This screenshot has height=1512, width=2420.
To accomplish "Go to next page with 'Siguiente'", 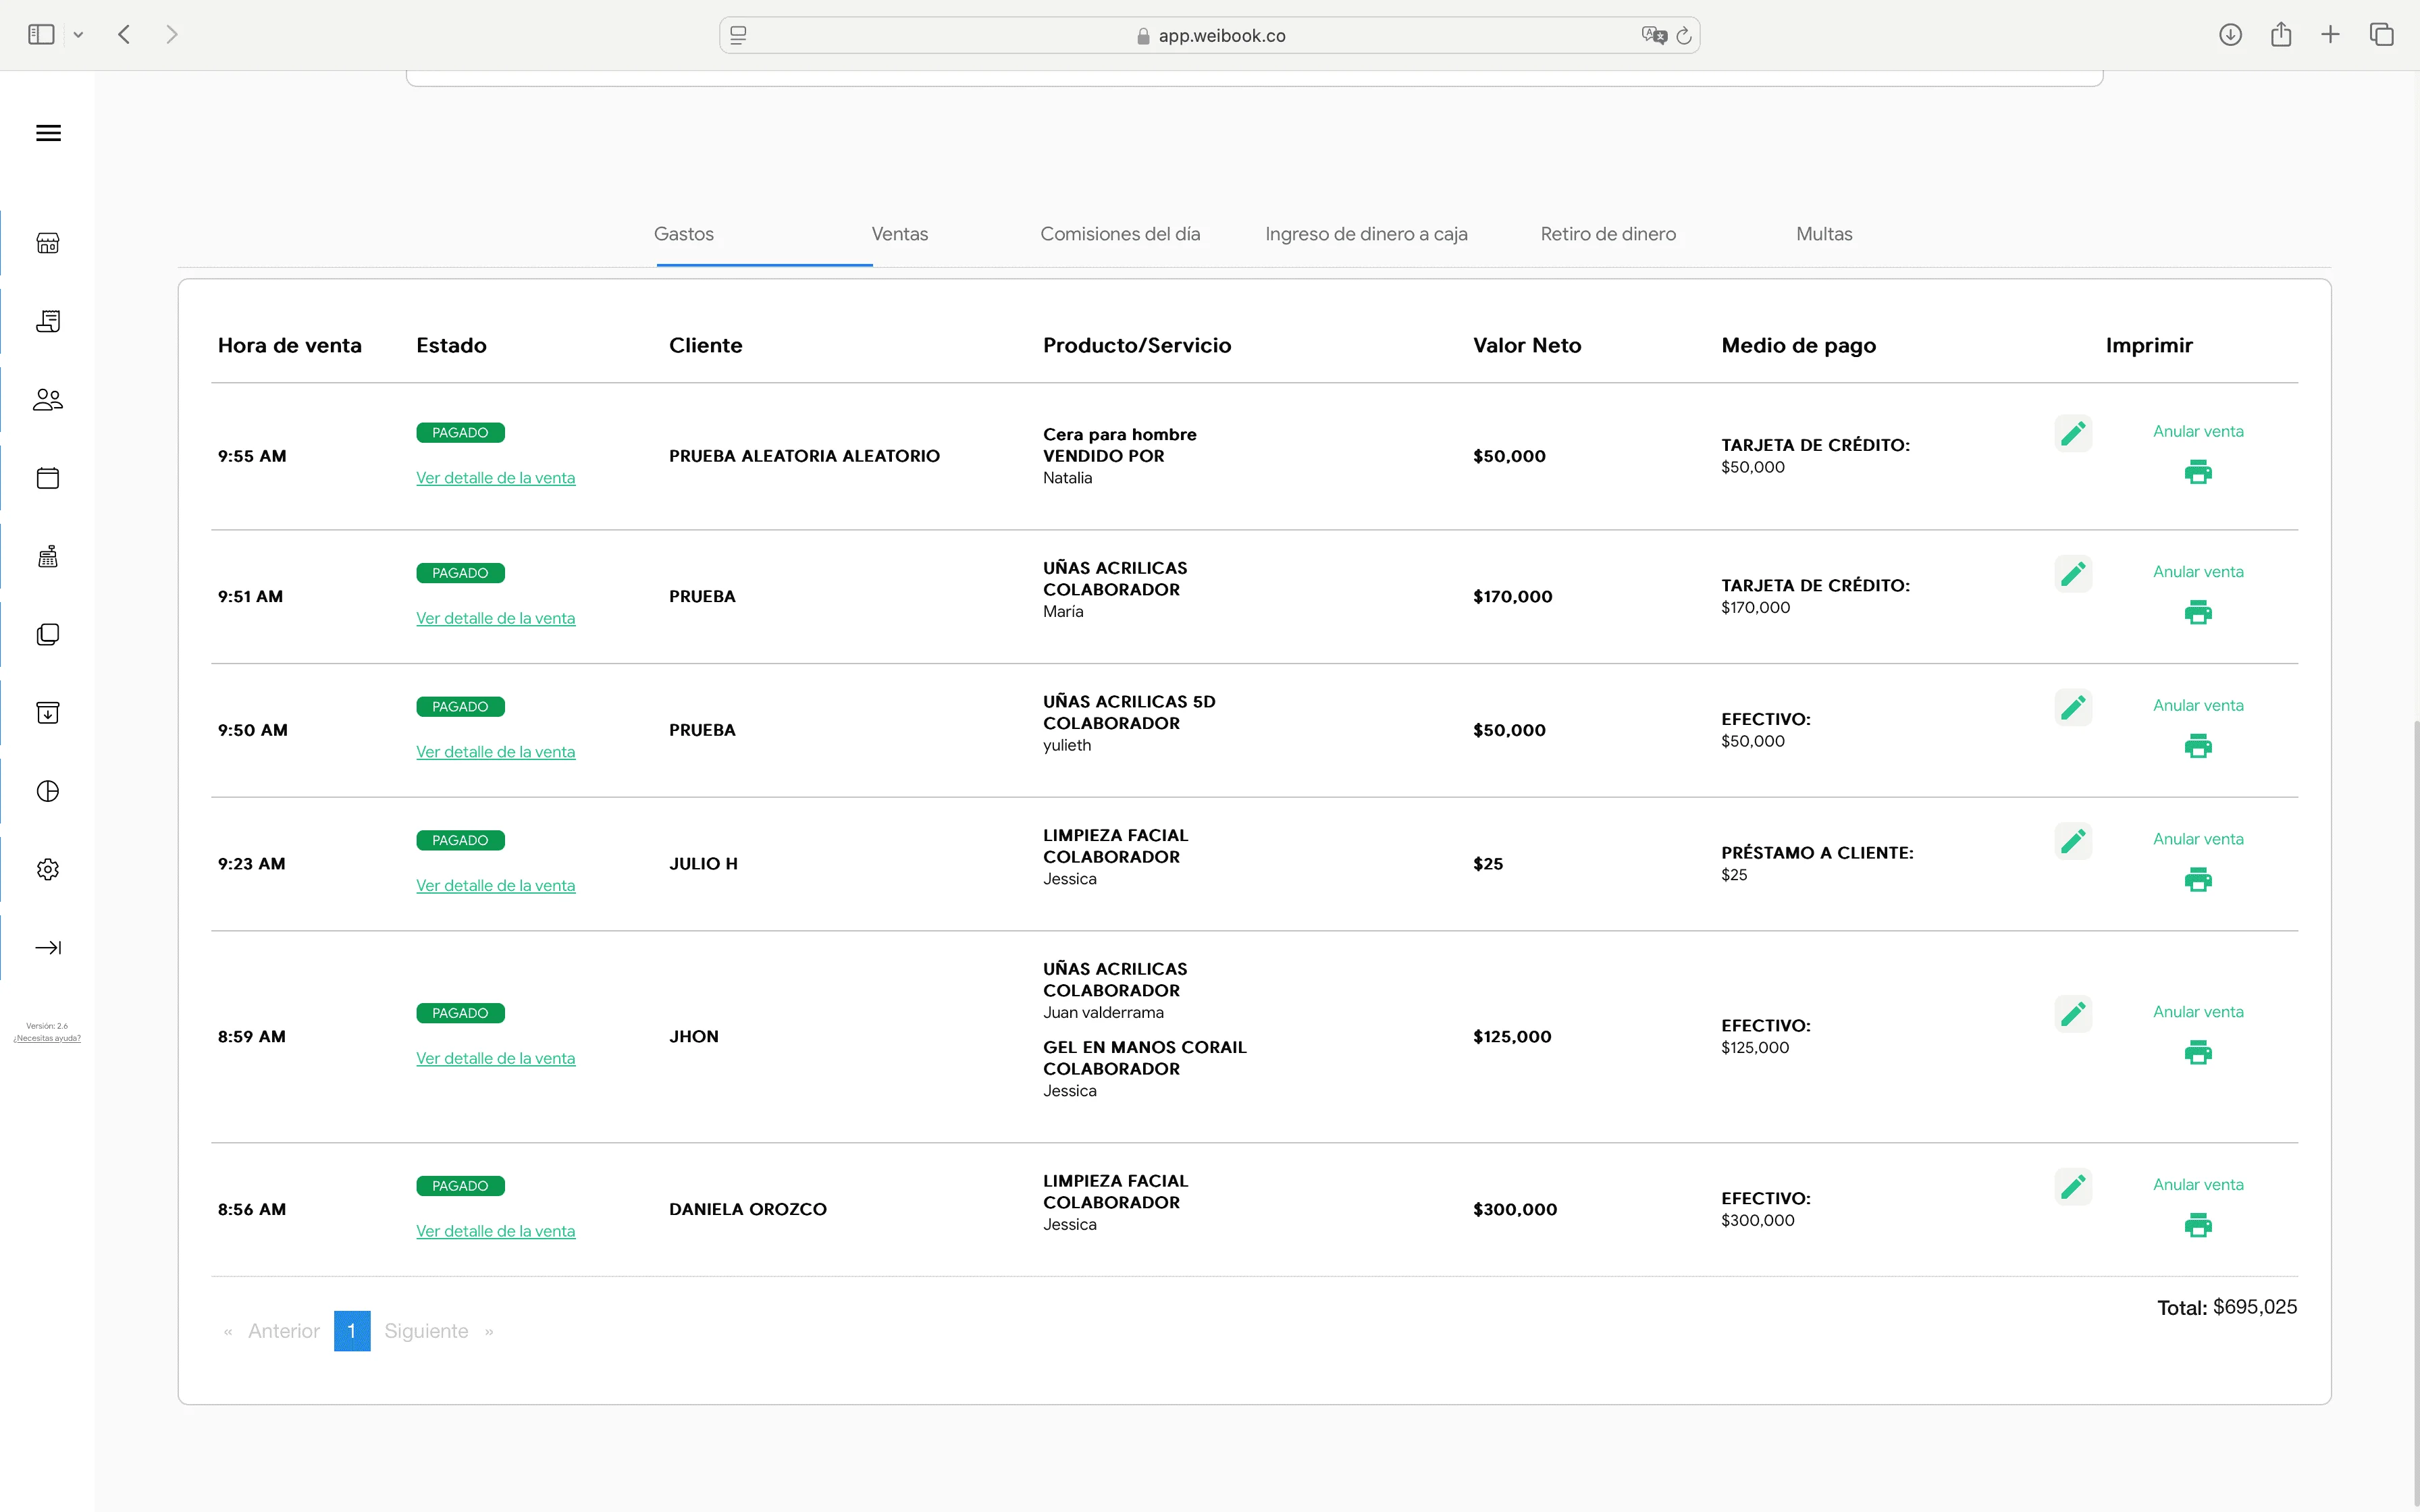I will [426, 1331].
